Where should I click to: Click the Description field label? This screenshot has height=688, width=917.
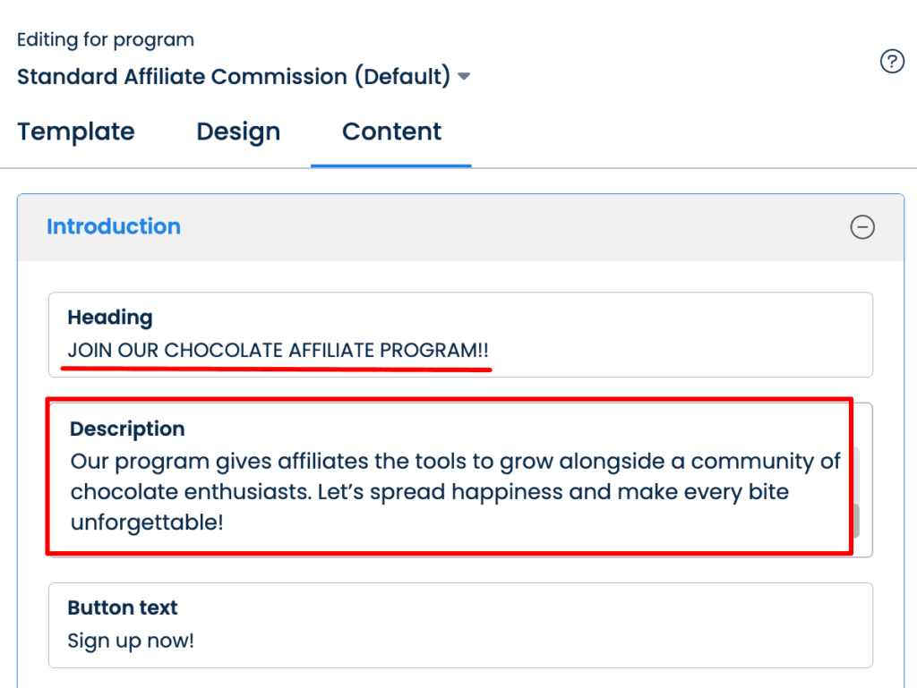point(127,429)
